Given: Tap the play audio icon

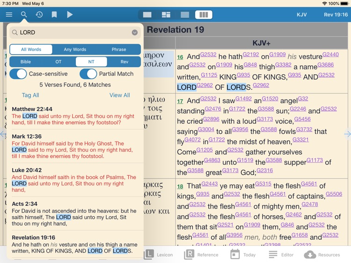Looking at the screenshot, I should click(x=70, y=15).
